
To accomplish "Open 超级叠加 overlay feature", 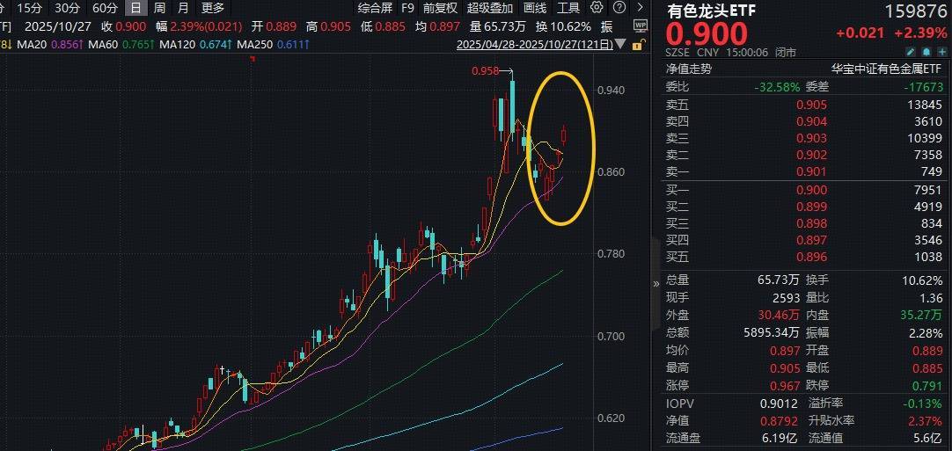I will pyautogui.click(x=490, y=8).
